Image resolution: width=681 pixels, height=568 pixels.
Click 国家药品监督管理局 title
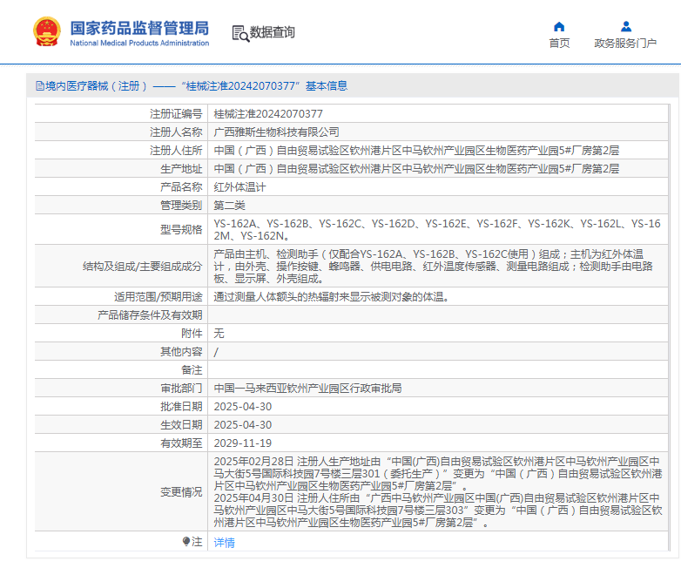coord(139,28)
